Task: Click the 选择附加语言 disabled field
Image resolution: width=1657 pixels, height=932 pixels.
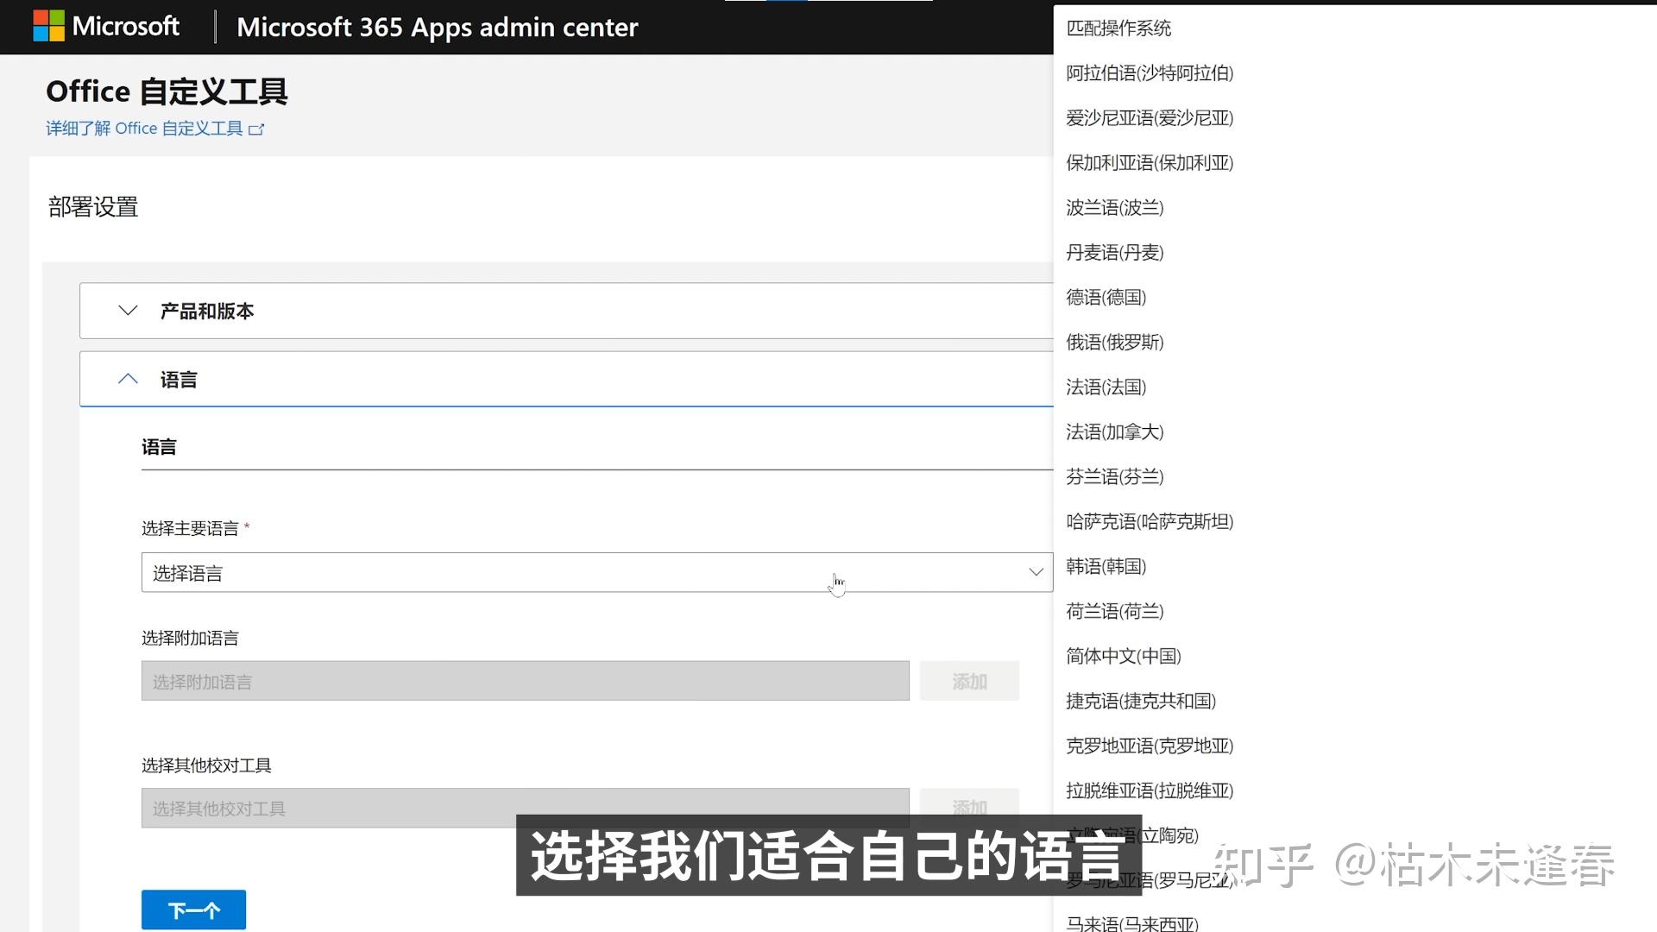Action: [x=525, y=681]
